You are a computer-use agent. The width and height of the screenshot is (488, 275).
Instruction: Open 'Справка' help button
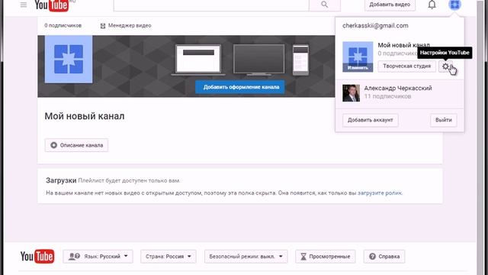384,257
